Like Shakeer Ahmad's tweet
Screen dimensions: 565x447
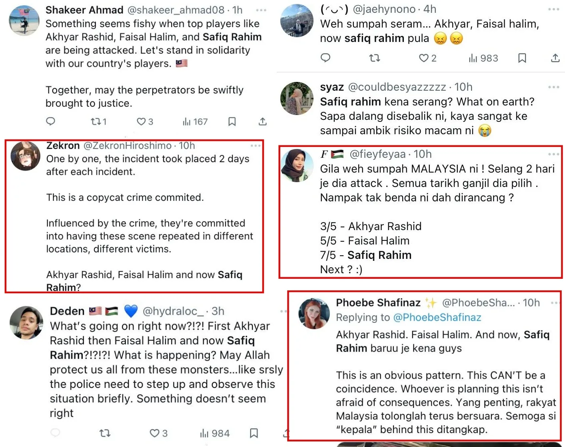click(142, 121)
